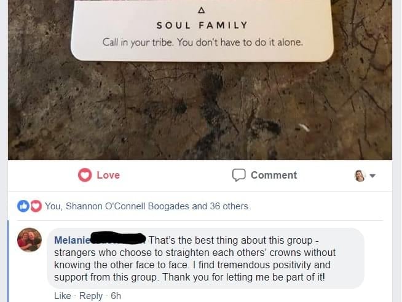Viewport: 402px width, 302px height.
Task: Open Melanie's profile picture thumbnail
Action: pos(30,240)
